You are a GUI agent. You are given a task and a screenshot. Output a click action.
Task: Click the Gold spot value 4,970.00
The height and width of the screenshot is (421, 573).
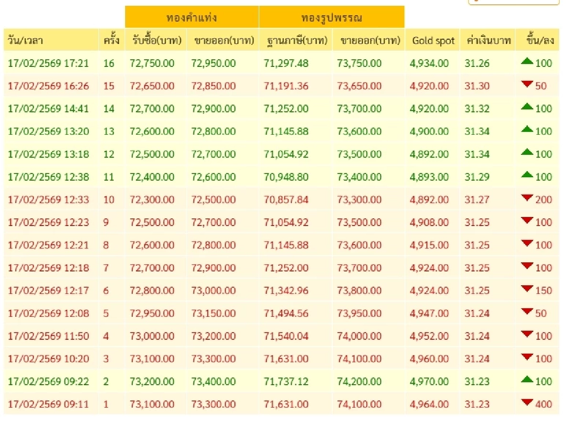click(x=429, y=381)
